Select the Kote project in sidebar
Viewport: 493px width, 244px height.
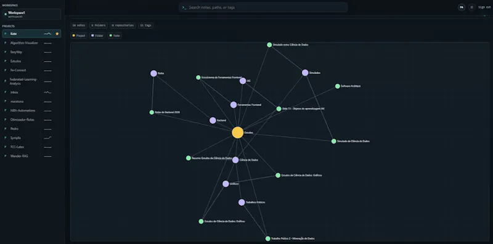31,34
